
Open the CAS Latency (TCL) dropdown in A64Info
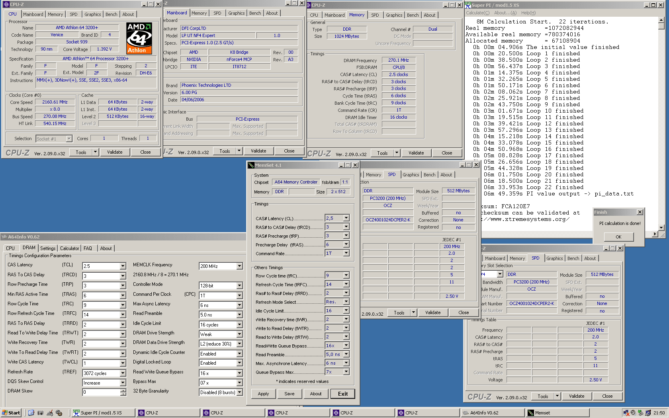123,266
